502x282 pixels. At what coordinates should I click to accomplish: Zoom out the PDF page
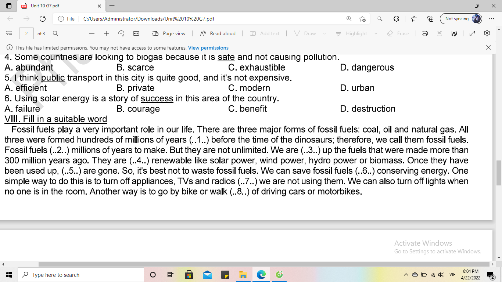click(x=92, y=33)
